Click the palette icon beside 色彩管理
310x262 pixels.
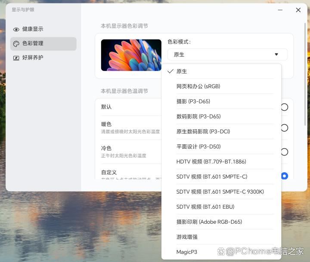click(16, 44)
